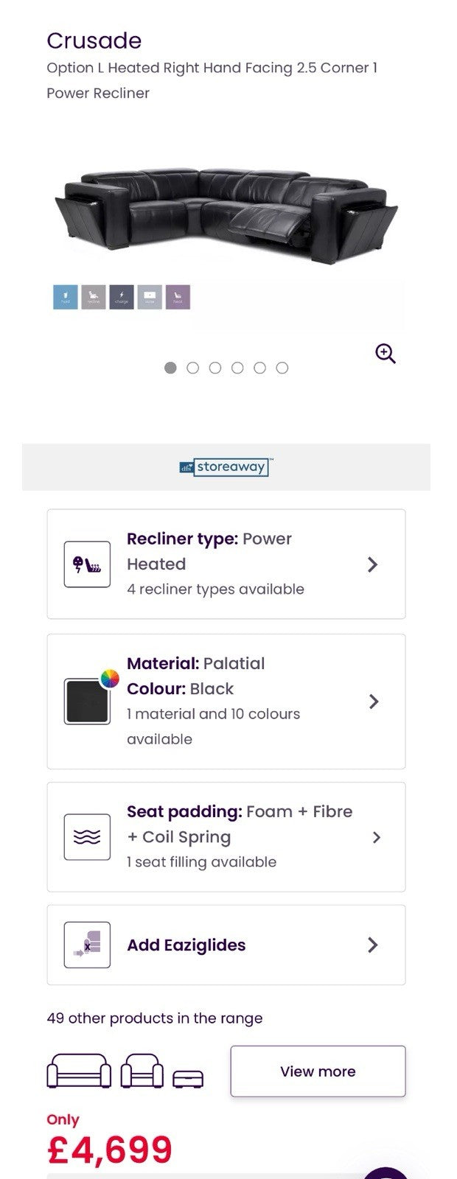Click the seat padding waves icon
Image resolution: width=457 pixels, height=1179 pixels.
point(87,837)
